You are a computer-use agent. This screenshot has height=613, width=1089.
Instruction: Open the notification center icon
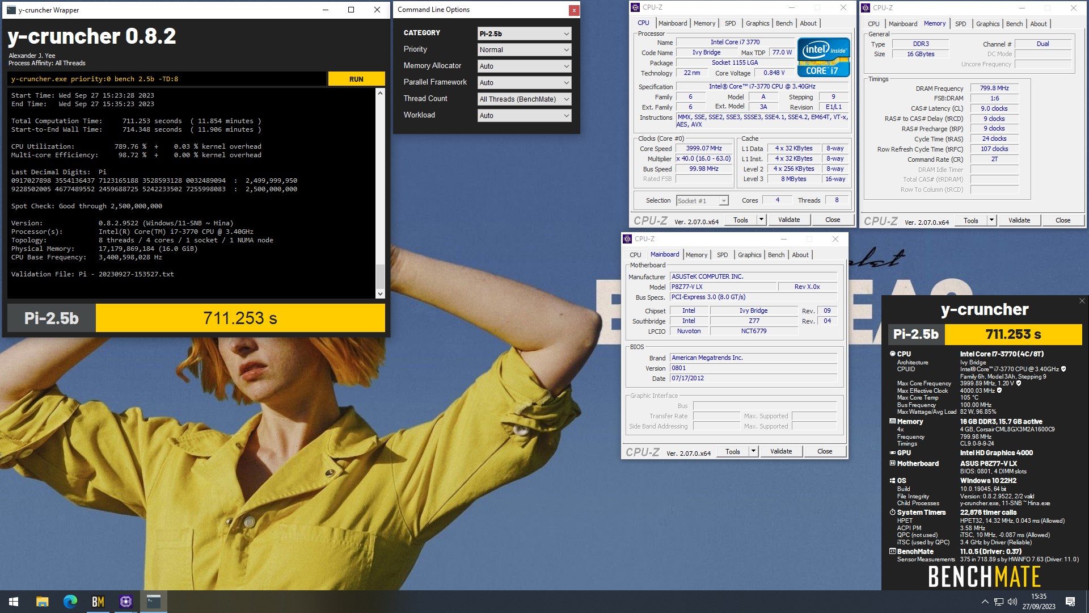[1070, 602]
